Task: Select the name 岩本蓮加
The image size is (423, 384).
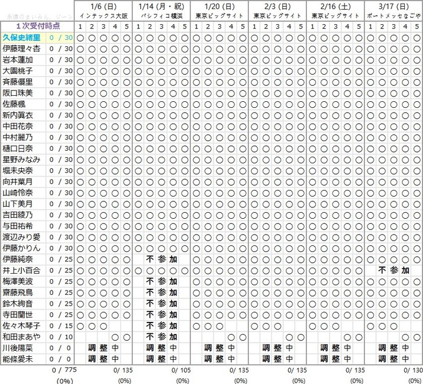Action: 18,60
